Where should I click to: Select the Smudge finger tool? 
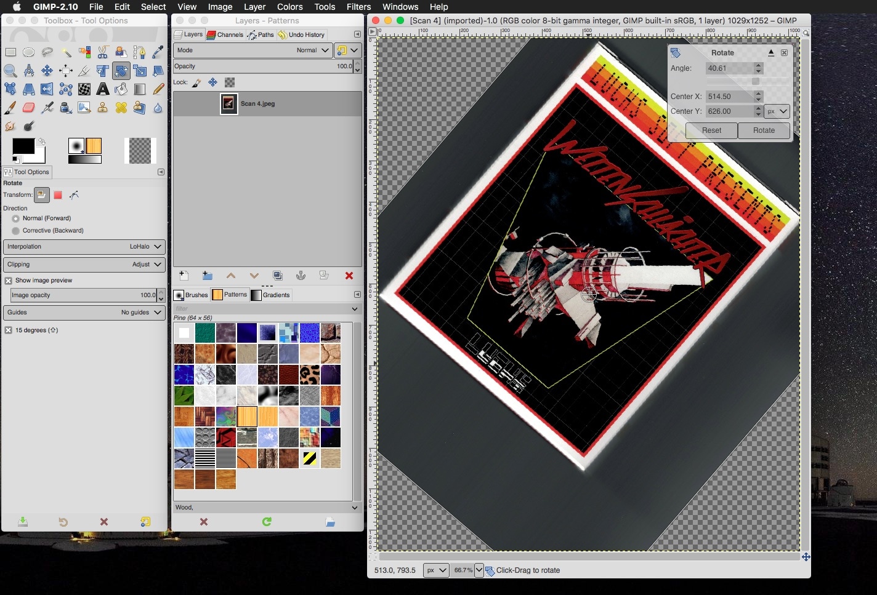pyautogui.click(x=10, y=126)
